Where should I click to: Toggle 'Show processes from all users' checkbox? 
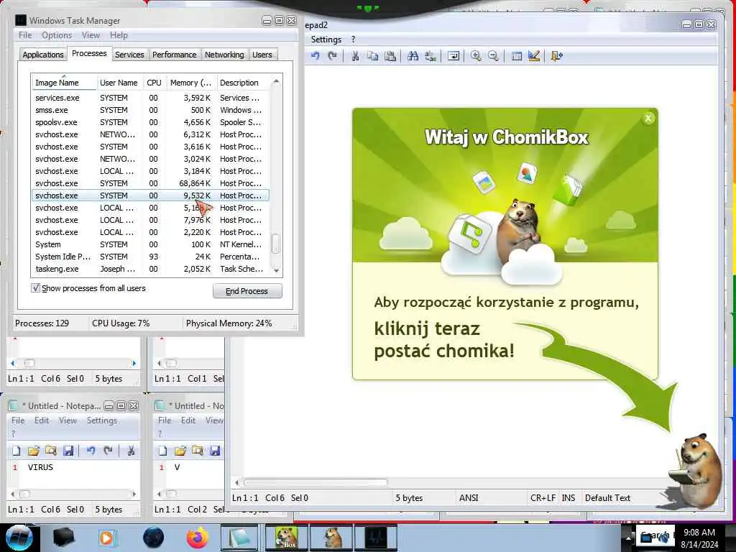36,287
